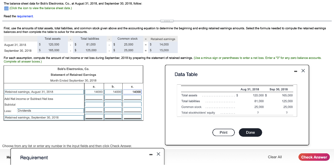The width and height of the screenshot is (334, 166).
Task: Open the requirement link
Action: 25,16
